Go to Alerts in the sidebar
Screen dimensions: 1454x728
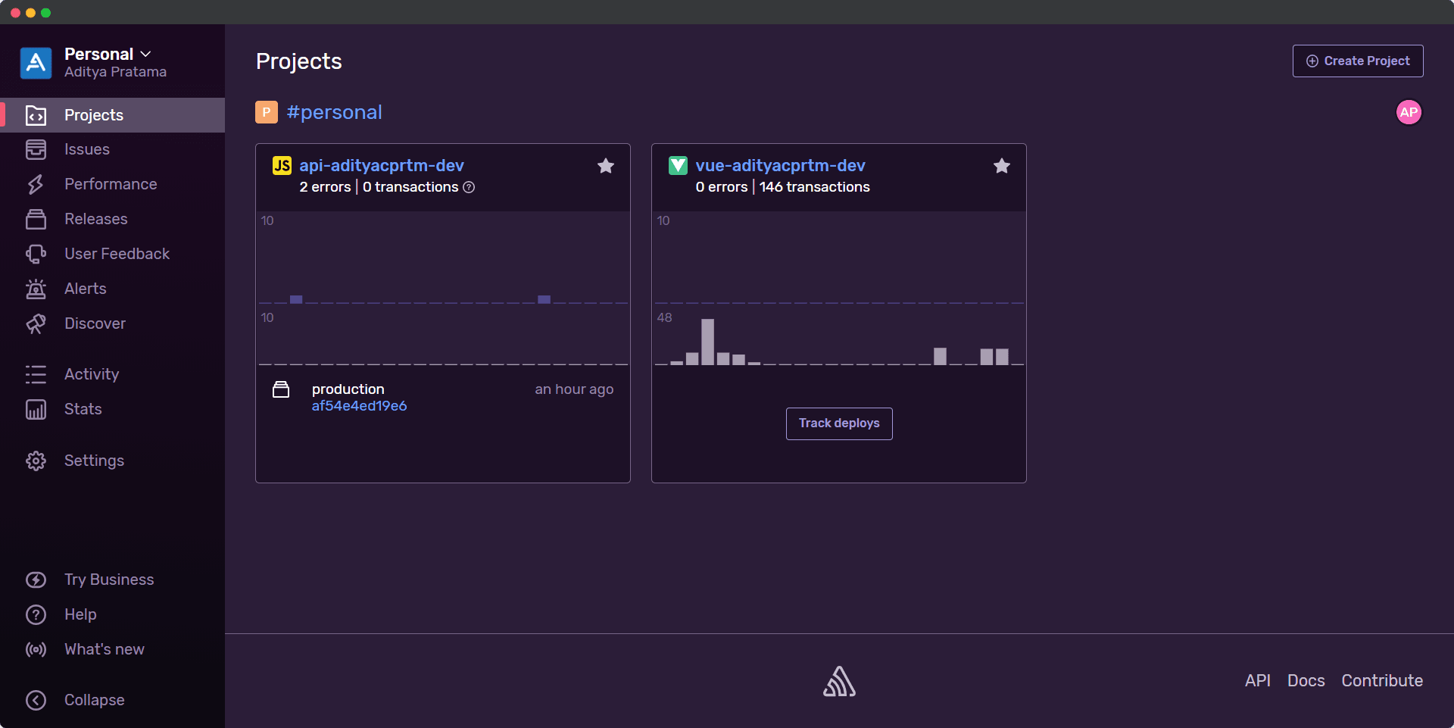coord(112,289)
